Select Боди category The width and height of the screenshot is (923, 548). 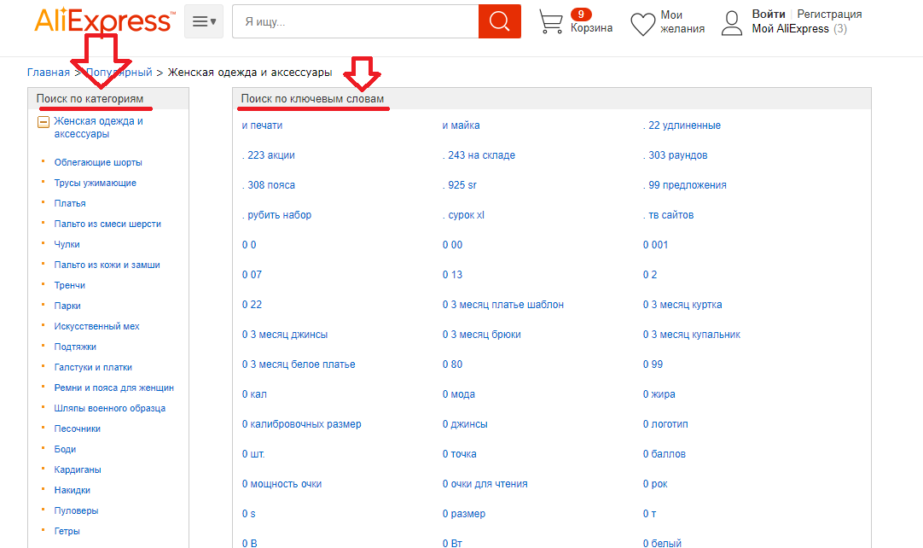(x=65, y=449)
